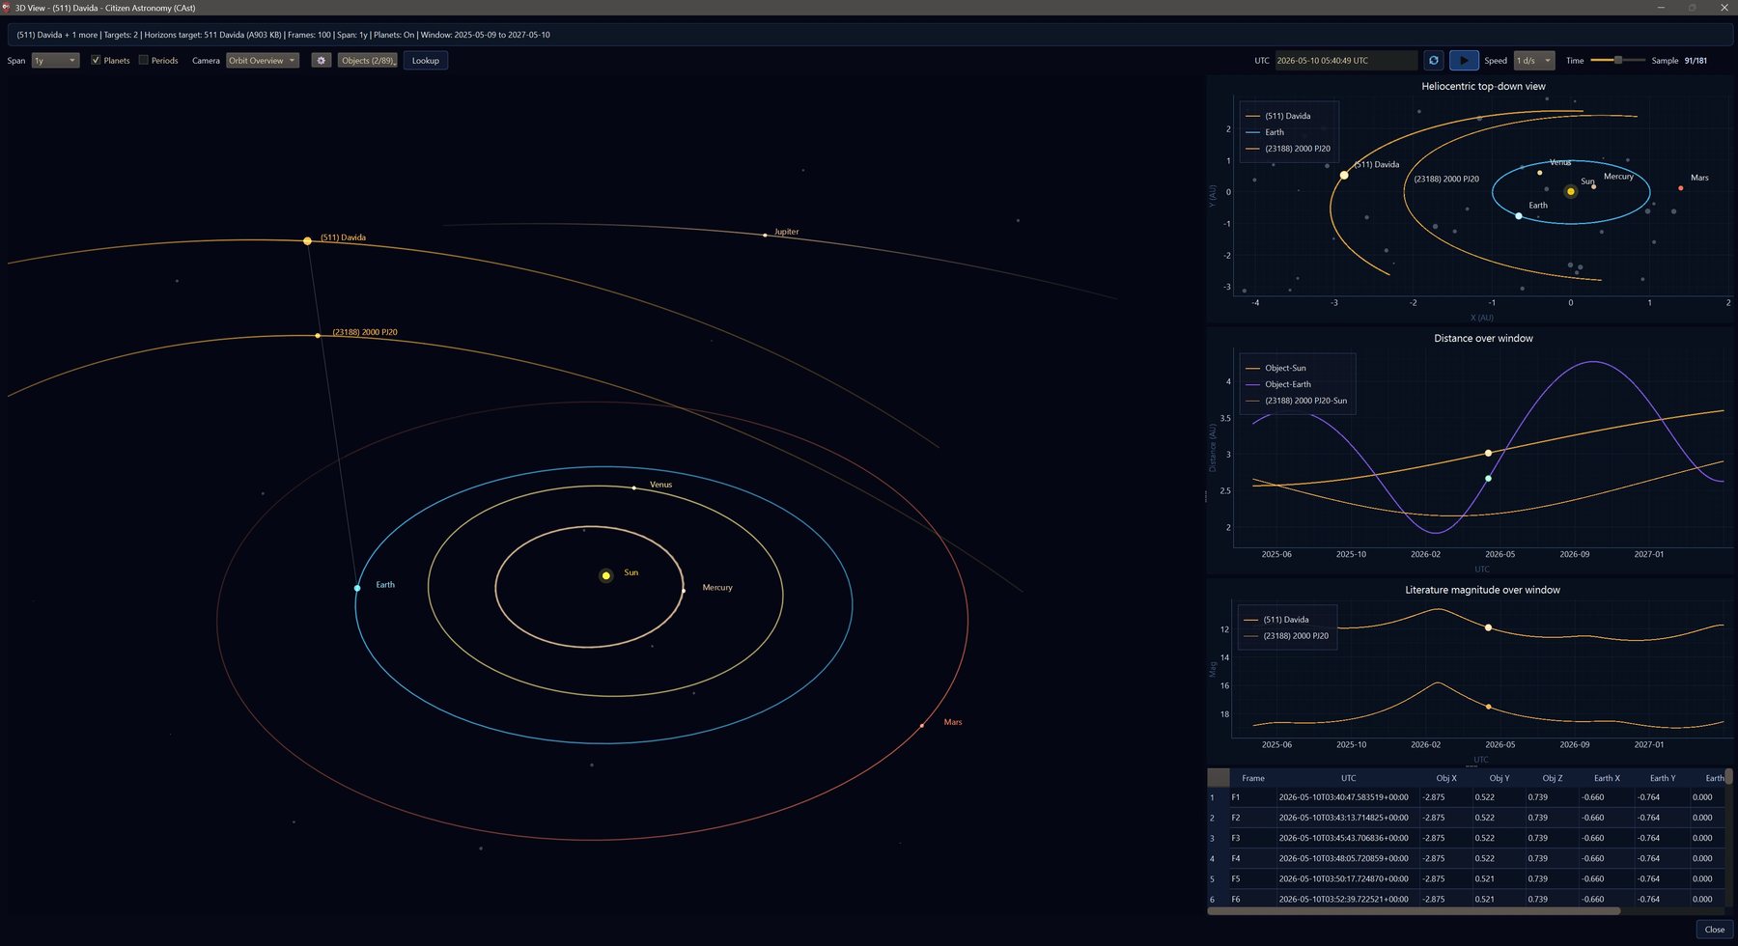Click the Earth Y column header
Screen dimensions: 1738x946
[x=1663, y=778]
